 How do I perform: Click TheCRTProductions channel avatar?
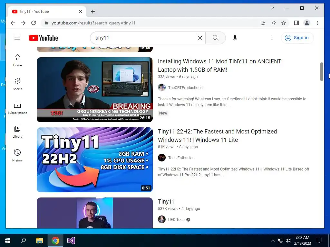point(162,87)
